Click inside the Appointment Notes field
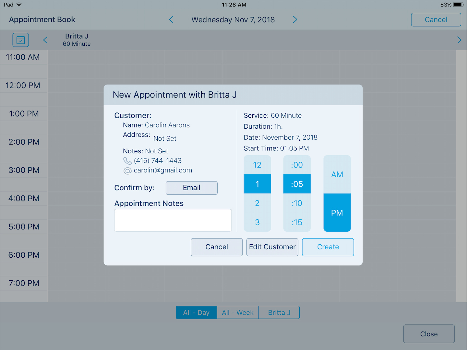This screenshot has height=350, width=467. [x=173, y=220]
